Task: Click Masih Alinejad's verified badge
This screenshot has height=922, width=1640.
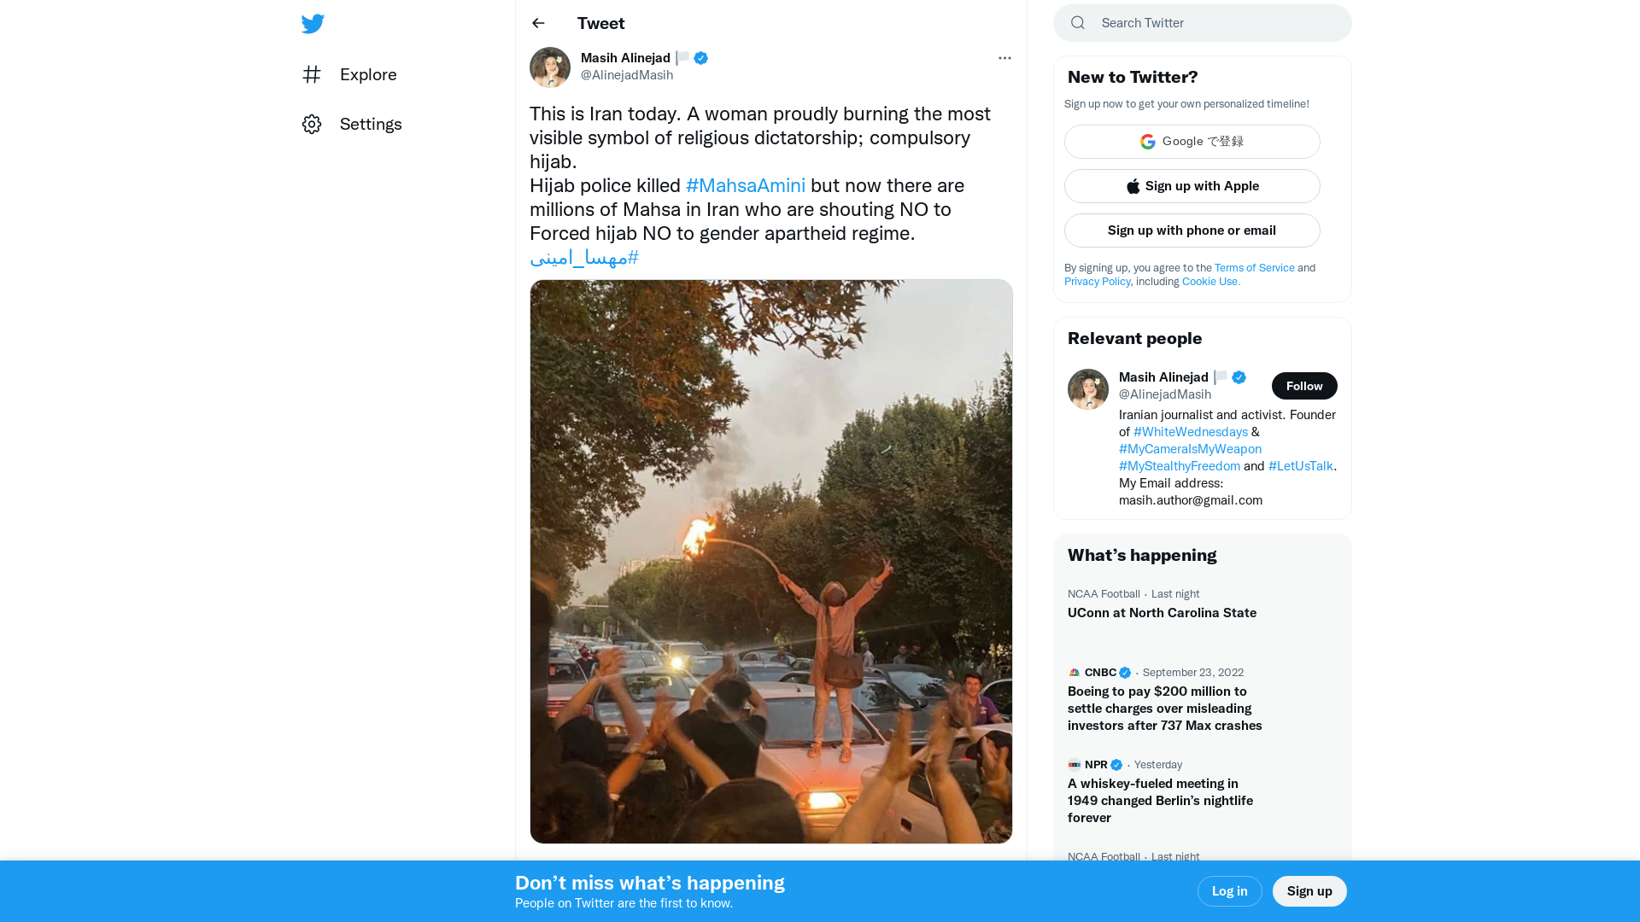Action: (x=700, y=58)
